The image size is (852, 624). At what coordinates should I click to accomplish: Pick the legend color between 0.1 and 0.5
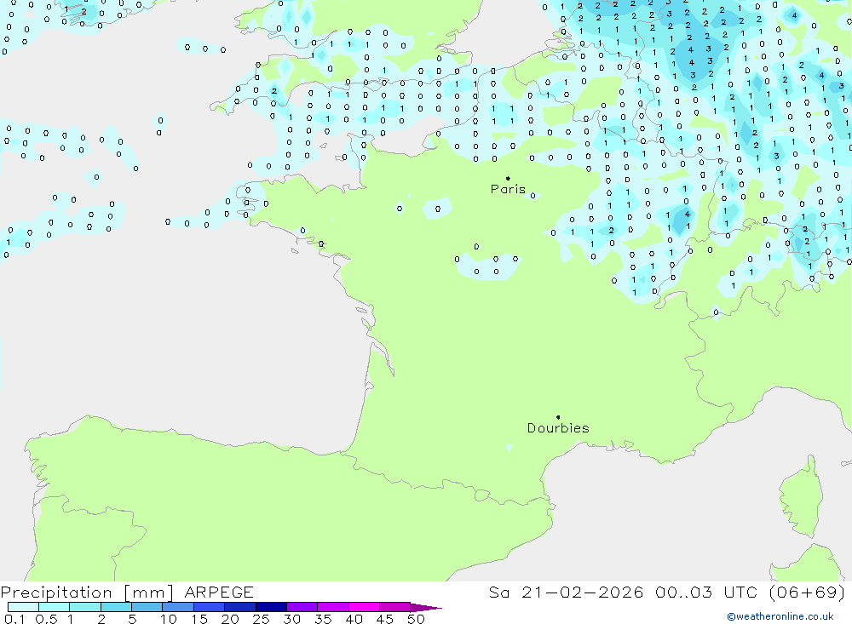coord(23,607)
